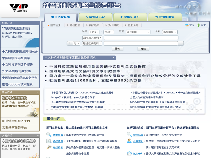Click document-search icon beside 传统检索
The image size is (211, 158).
coord(49,141)
